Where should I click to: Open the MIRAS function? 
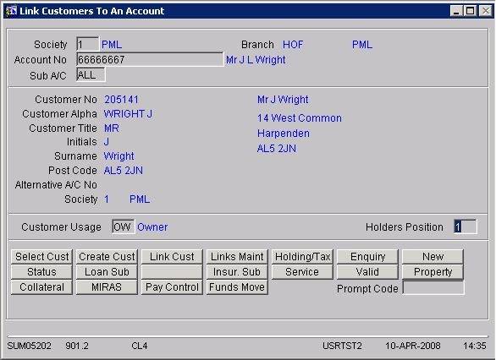(x=107, y=287)
